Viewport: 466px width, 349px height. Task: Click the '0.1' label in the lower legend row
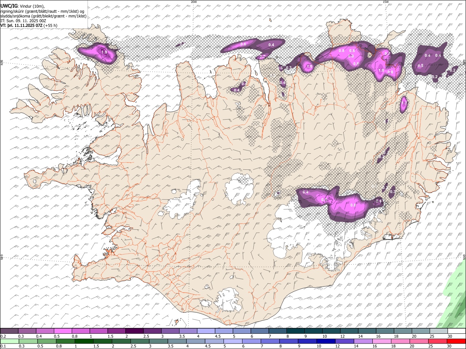[x=3, y=346]
